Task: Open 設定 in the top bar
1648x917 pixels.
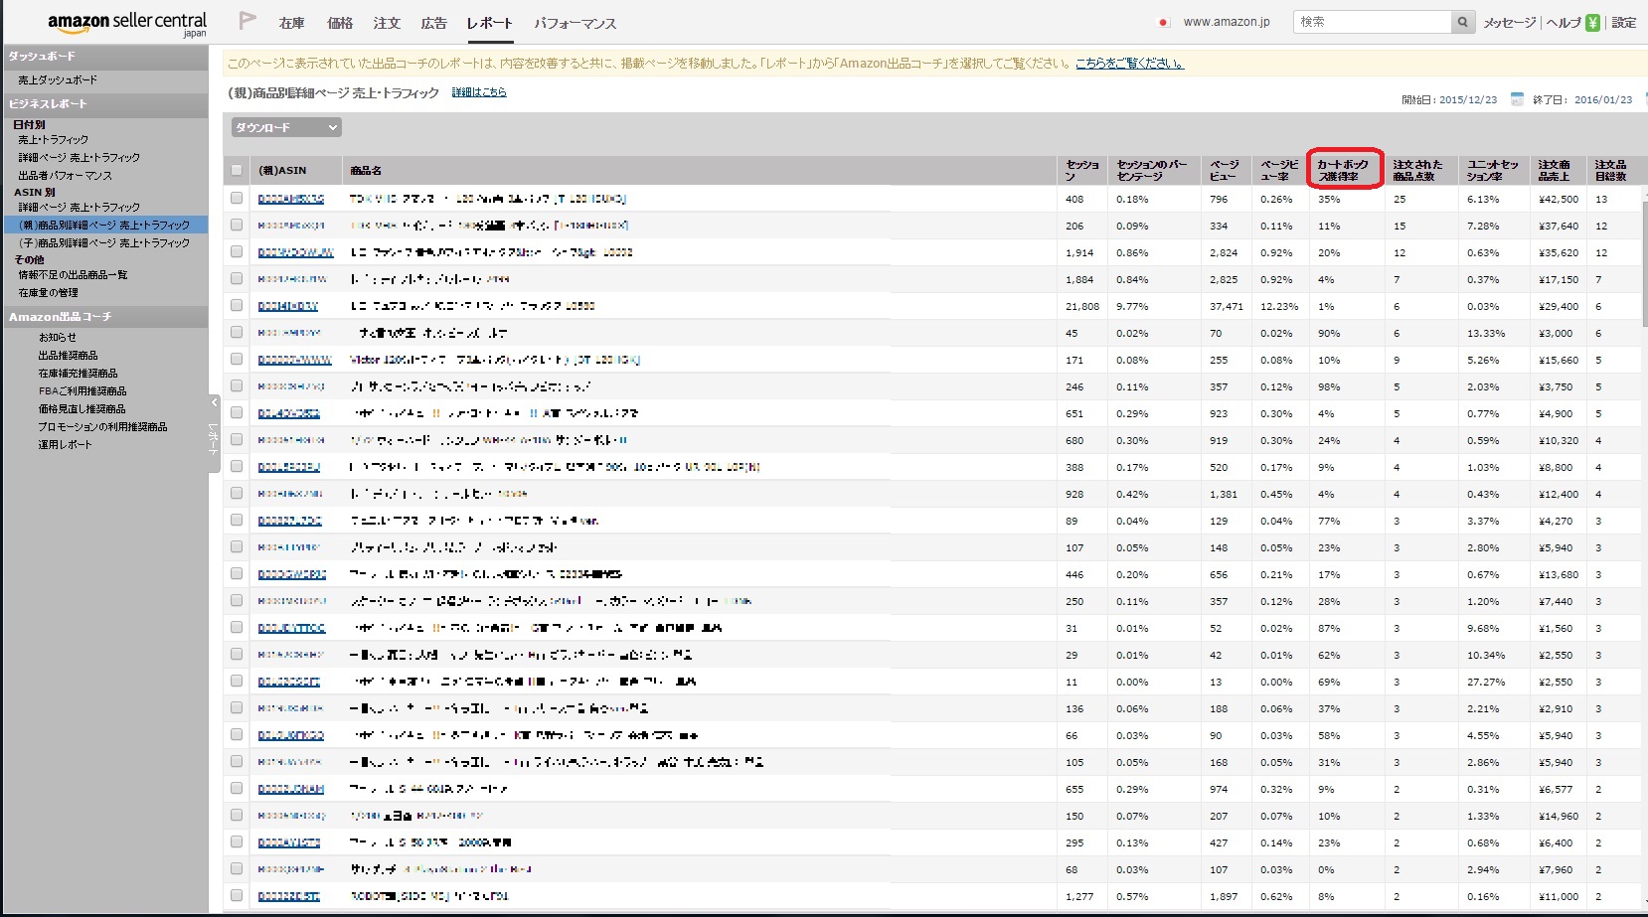Action: click(x=1624, y=23)
